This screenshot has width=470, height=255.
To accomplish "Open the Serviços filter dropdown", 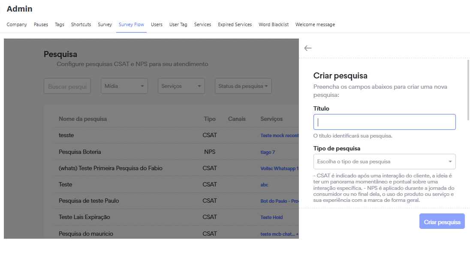I will [181, 86].
